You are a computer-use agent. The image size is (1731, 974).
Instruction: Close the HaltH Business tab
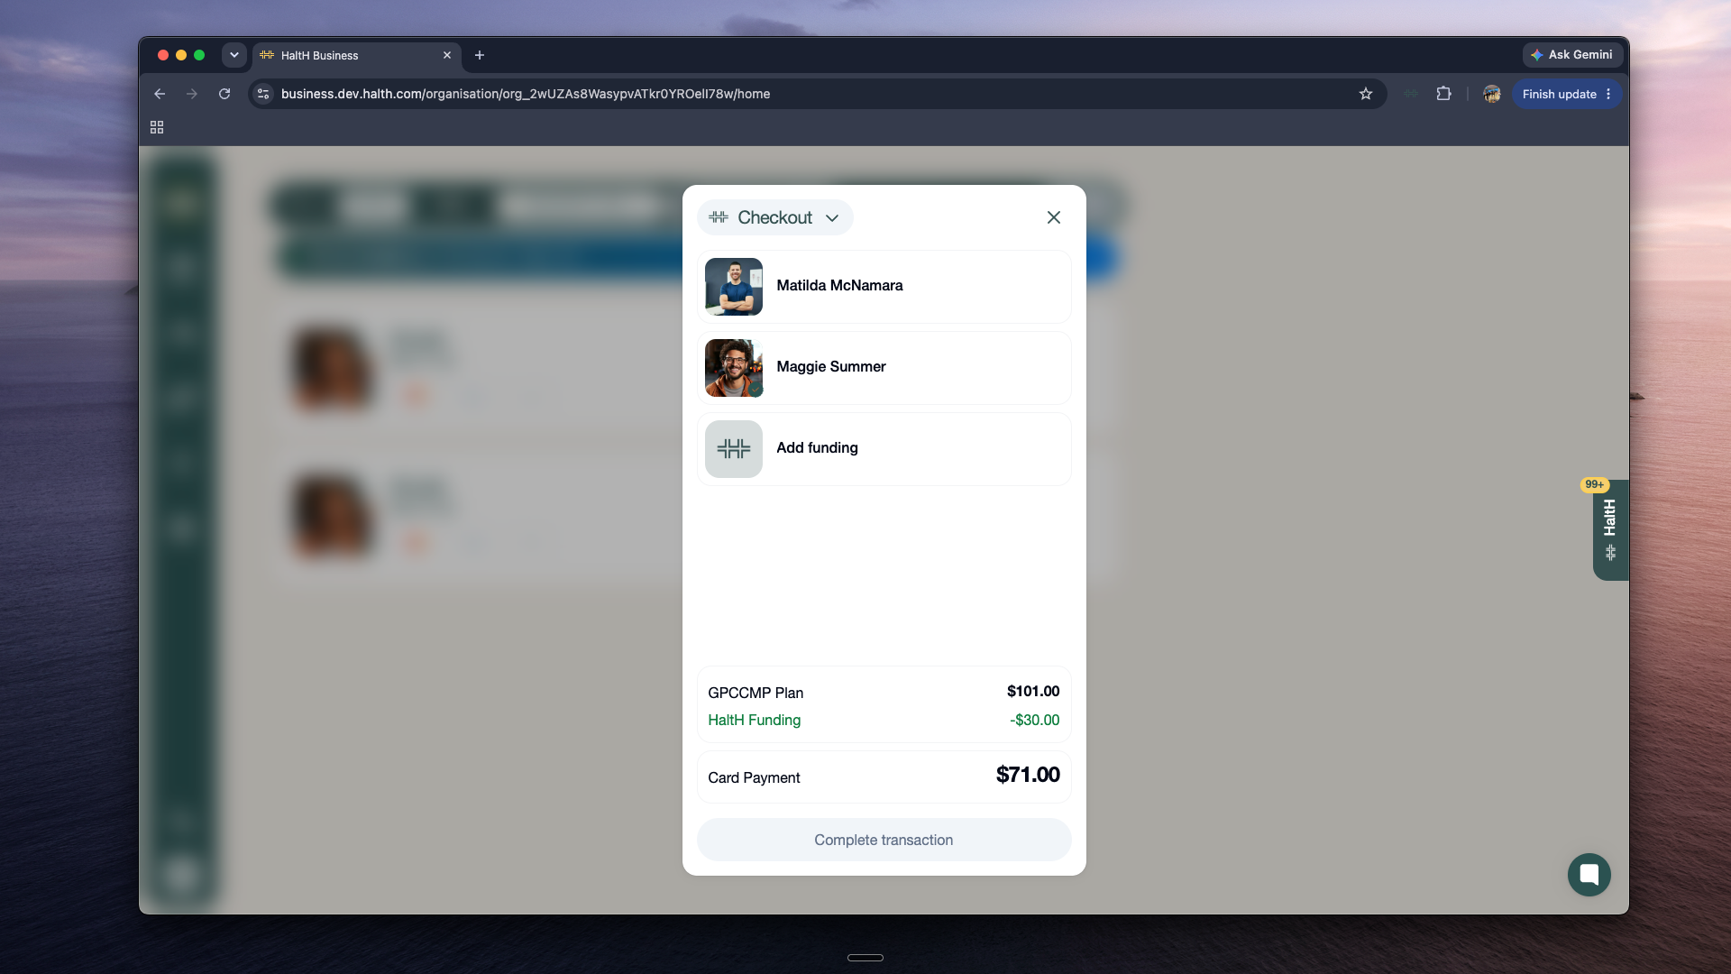[x=447, y=55]
